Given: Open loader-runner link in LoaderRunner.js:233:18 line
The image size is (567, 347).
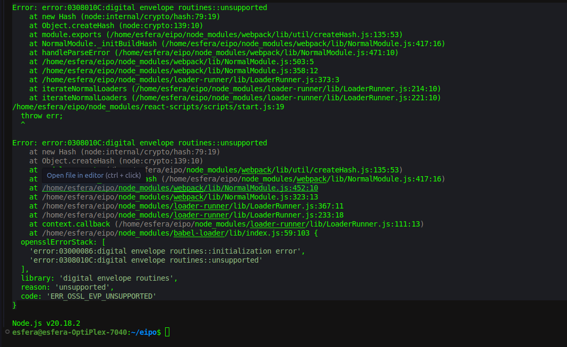Looking at the screenshot, I should 201,215.
